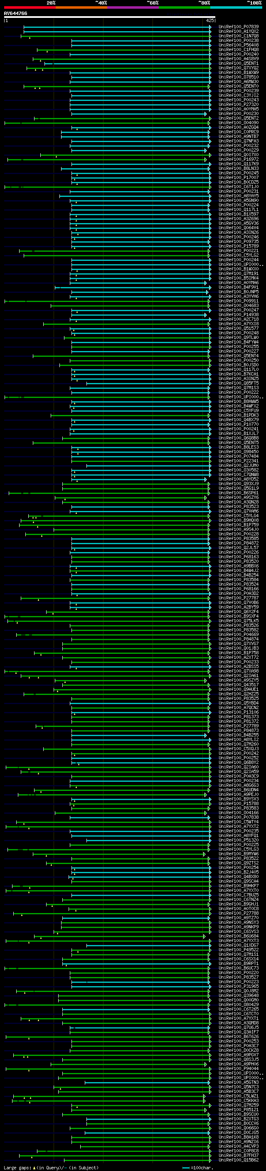The height and width of the screenshot is (1171, 266).
Task: Open hit UniRef100_P00238
Action: click(239, 41)
